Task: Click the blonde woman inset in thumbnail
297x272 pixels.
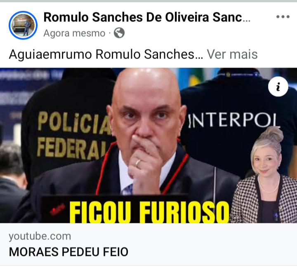Action: 264,175
